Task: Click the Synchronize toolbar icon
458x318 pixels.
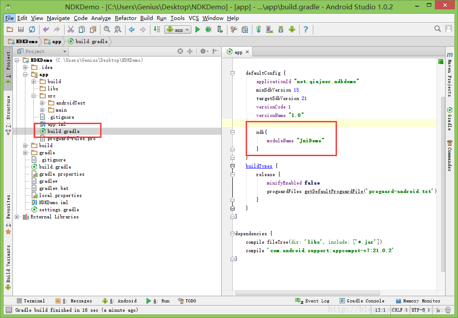Action: pyautogui.click(x=32, y=29)
